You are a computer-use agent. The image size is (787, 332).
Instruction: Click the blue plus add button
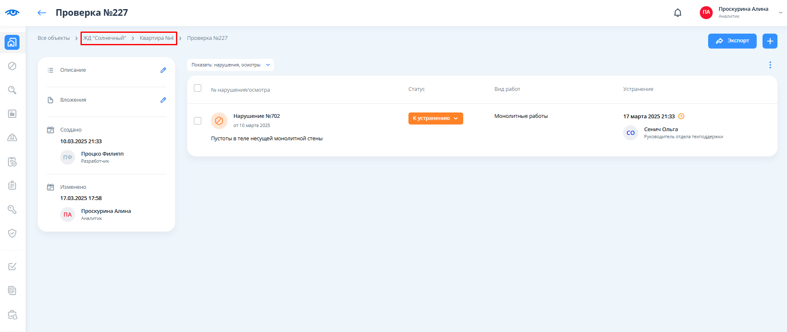click(770, 41)
